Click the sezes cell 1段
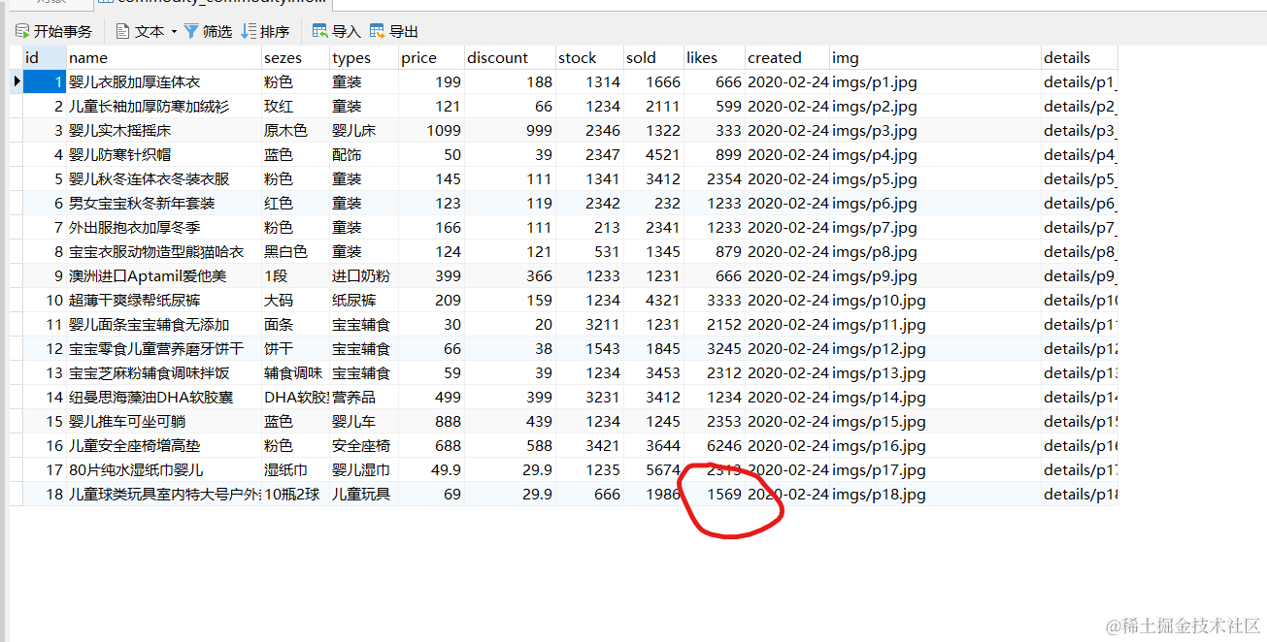Image resolution: width=1267 pixels, height=642 pixels. 295,276
